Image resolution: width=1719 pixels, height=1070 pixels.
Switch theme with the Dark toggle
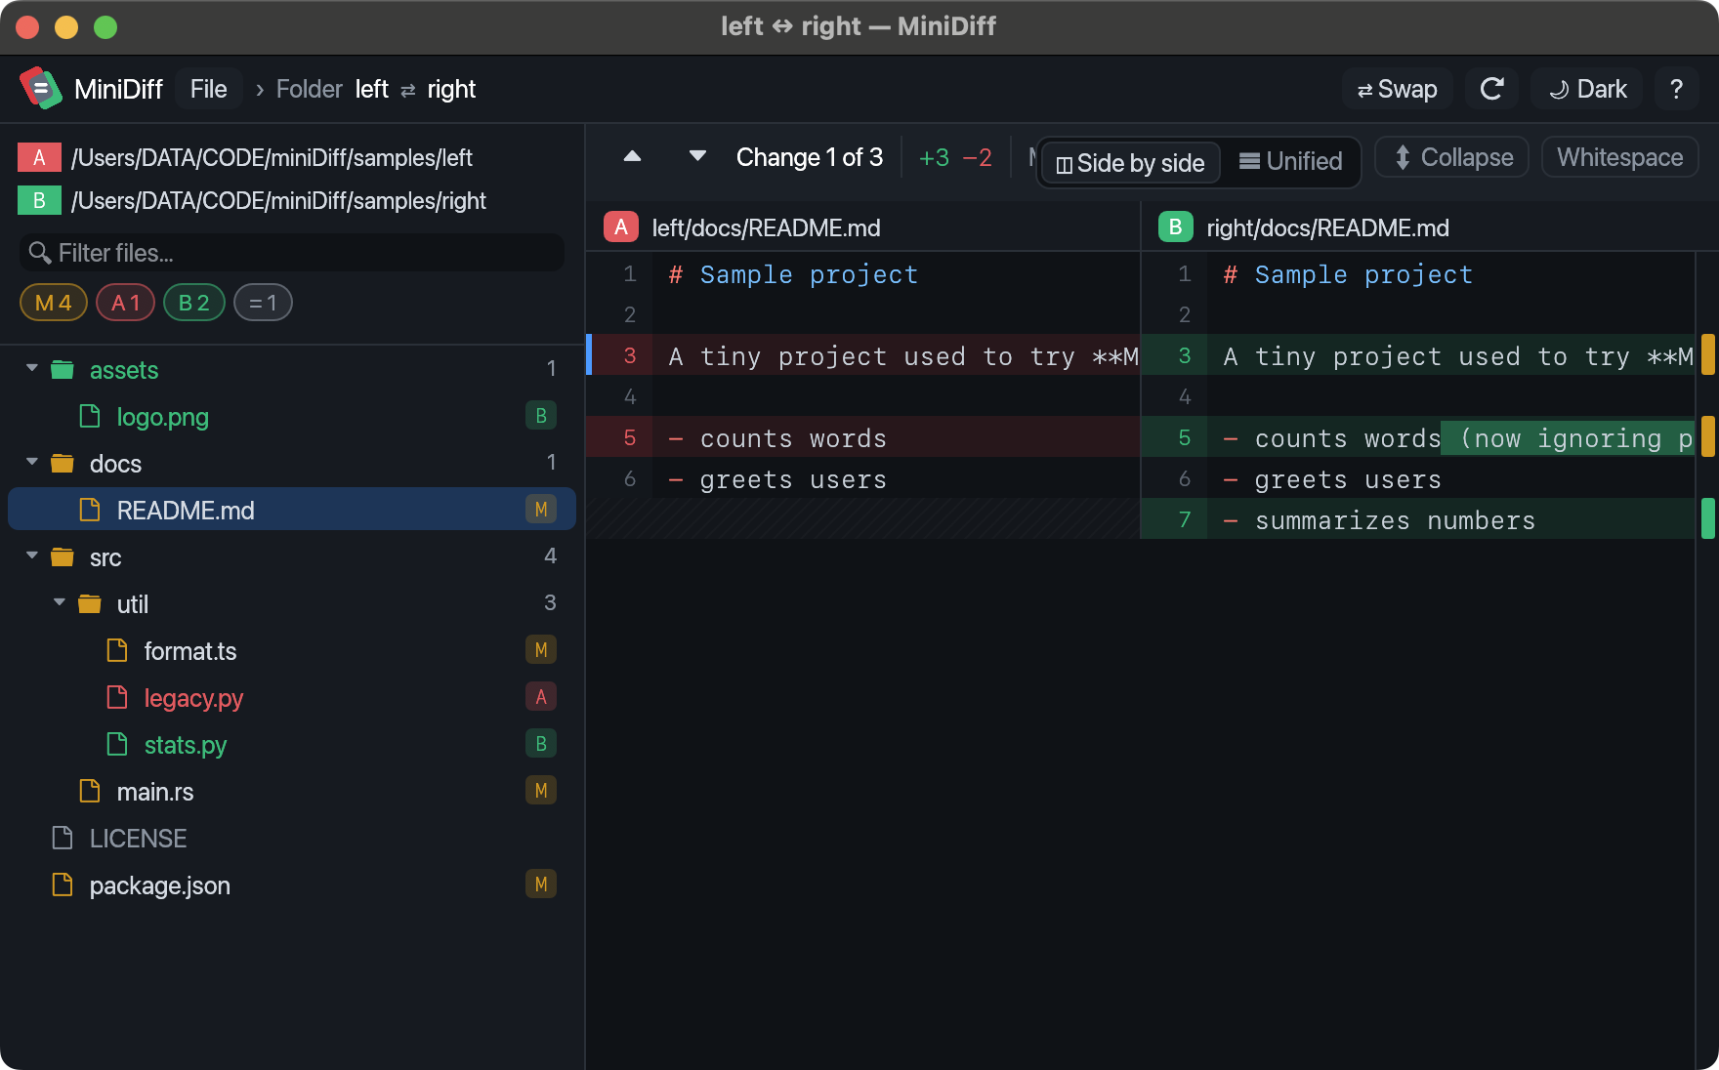1587,89
